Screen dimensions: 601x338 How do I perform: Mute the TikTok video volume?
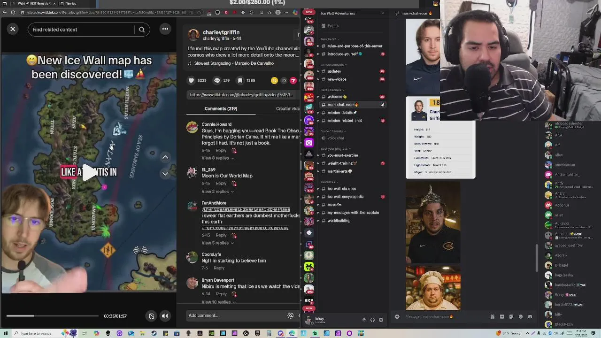[165, 316]
